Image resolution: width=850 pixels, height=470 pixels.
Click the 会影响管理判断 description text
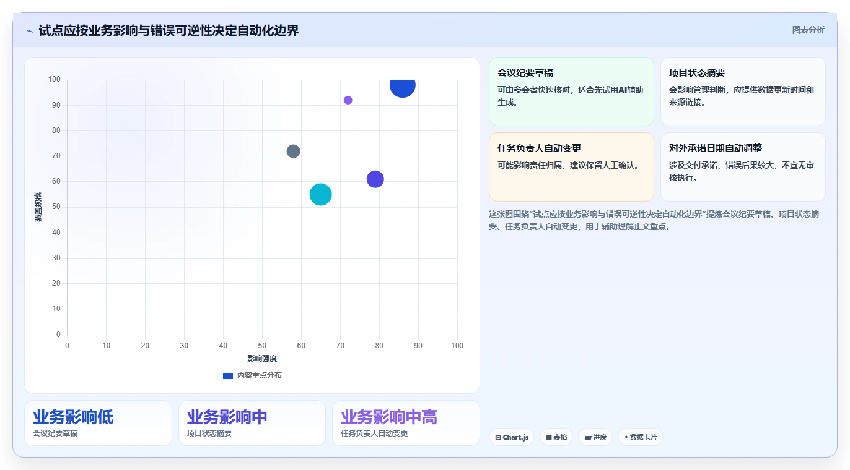742,96
